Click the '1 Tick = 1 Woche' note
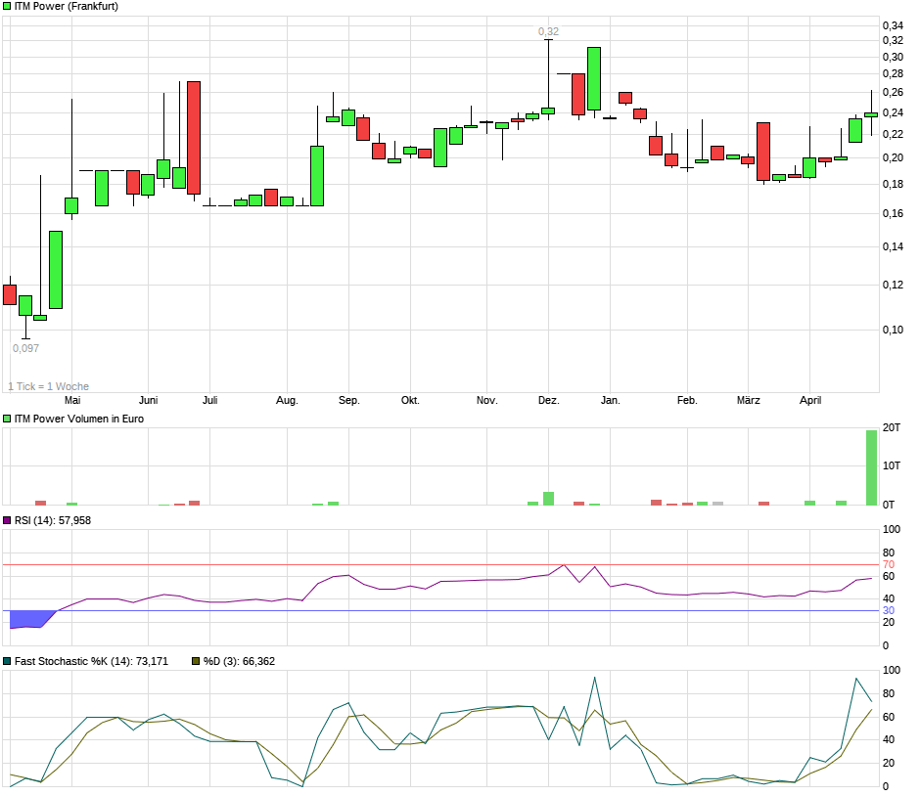The image size is (920, 796). tap(48, 386)
